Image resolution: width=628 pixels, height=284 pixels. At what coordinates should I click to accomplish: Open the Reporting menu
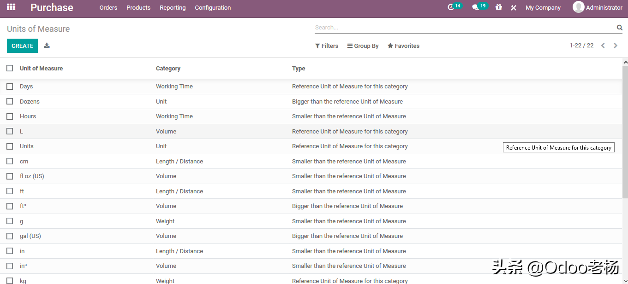point(173,8)
